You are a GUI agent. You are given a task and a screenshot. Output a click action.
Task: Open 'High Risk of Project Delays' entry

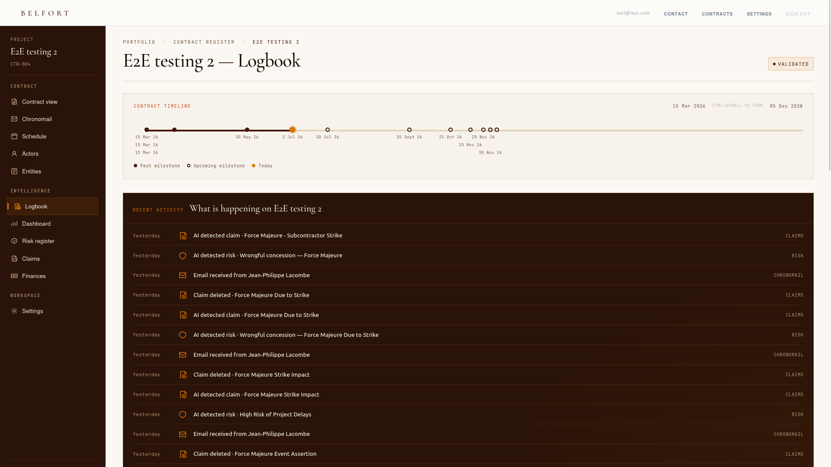(x=468, y=414)
